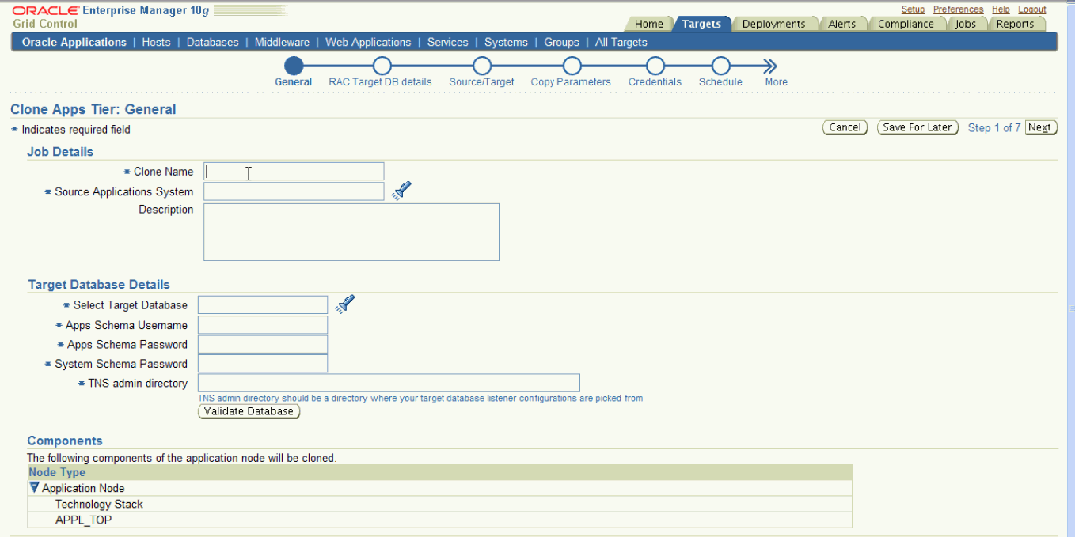Click the Cancel button
The image size is (1075, 537).
845,127
